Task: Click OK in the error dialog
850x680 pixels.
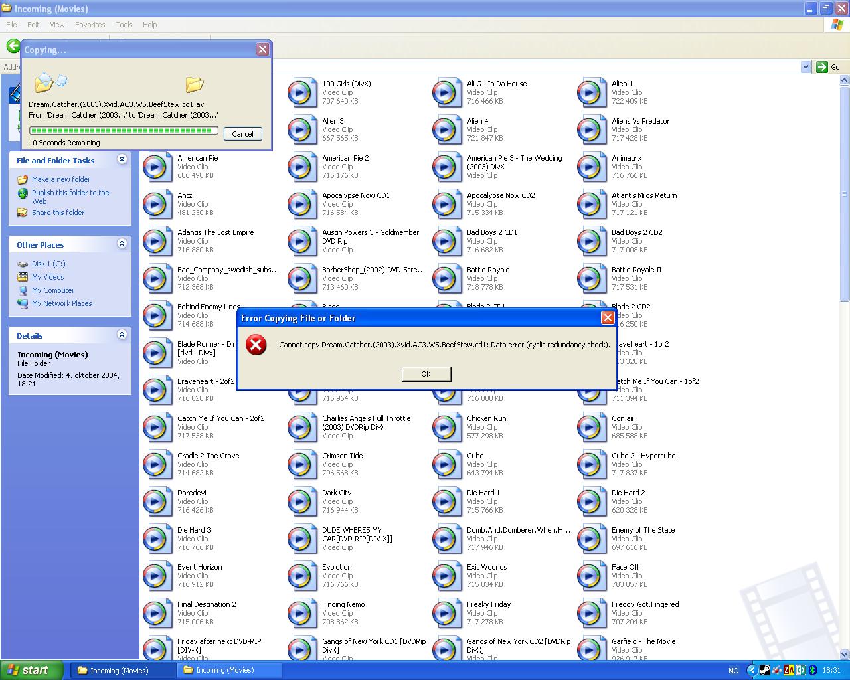Action: click(x=426, y=374)
